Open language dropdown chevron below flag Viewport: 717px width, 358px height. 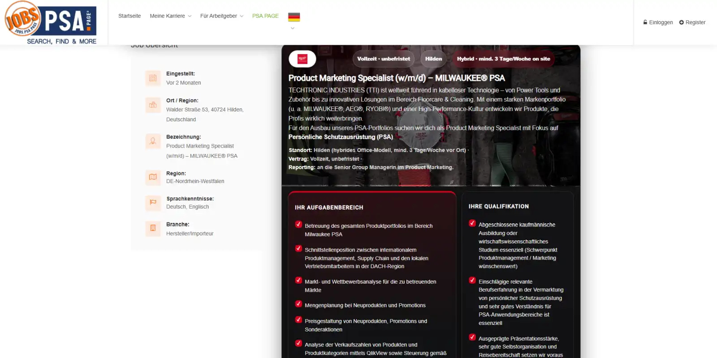tap(293, 28)
